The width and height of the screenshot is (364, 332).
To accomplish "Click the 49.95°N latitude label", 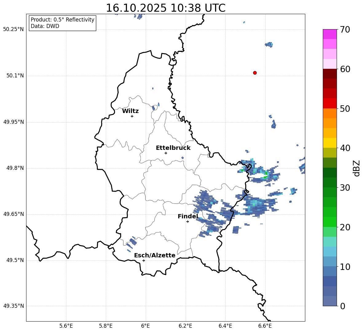I will click(x=14, y=122).
